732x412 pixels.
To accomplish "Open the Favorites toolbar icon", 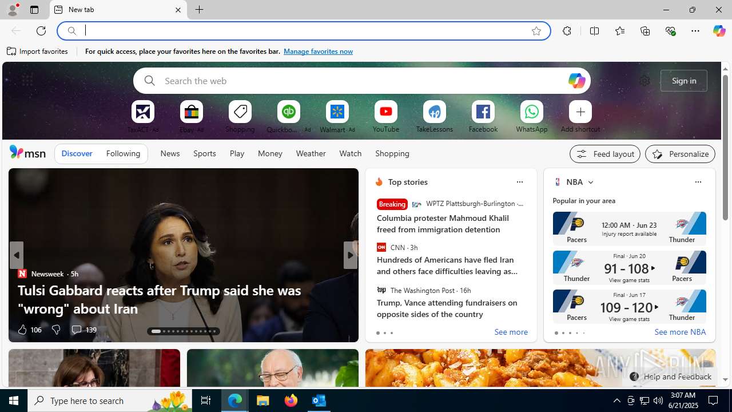I will tap(619, 31).
